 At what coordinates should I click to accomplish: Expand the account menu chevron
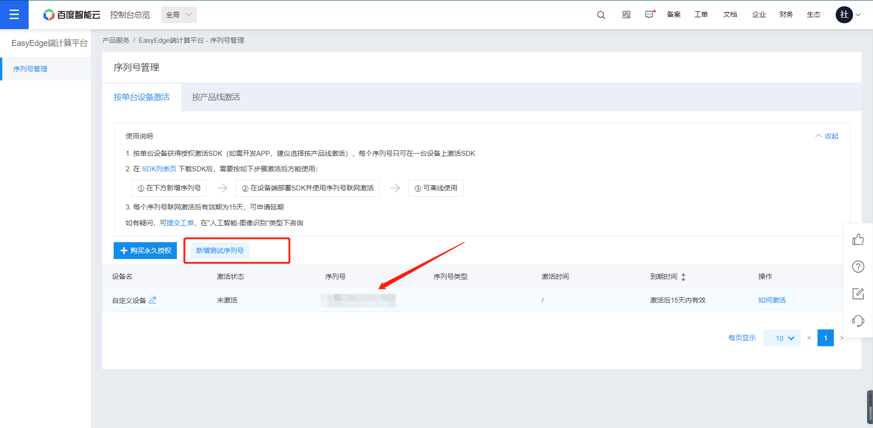pyautogui.click(x=858, y=15)
